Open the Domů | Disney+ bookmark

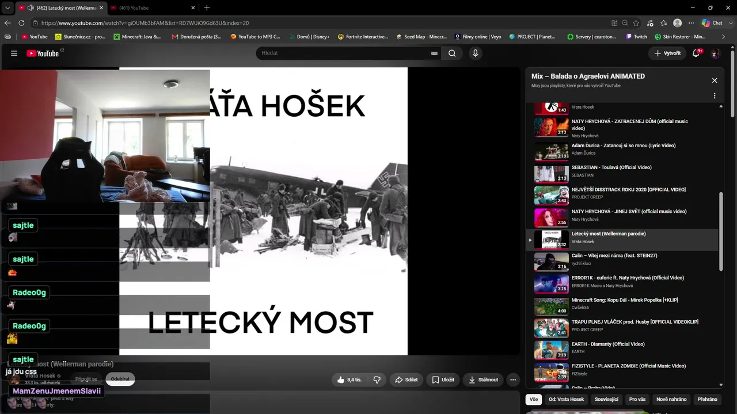tap(309, 37)
